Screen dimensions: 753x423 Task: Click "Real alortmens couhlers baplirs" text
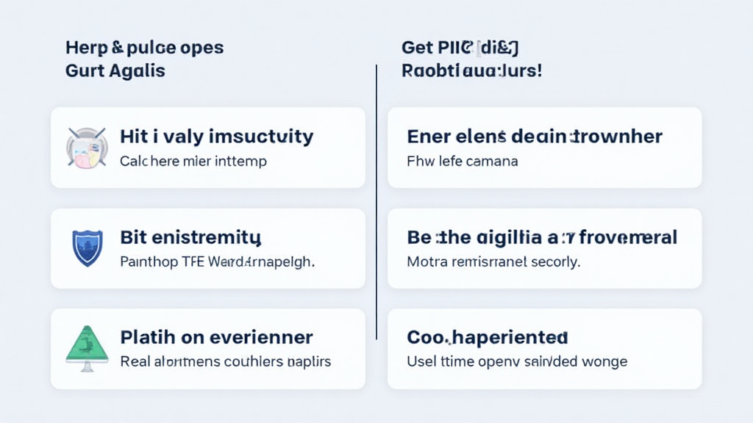point(225,361)
